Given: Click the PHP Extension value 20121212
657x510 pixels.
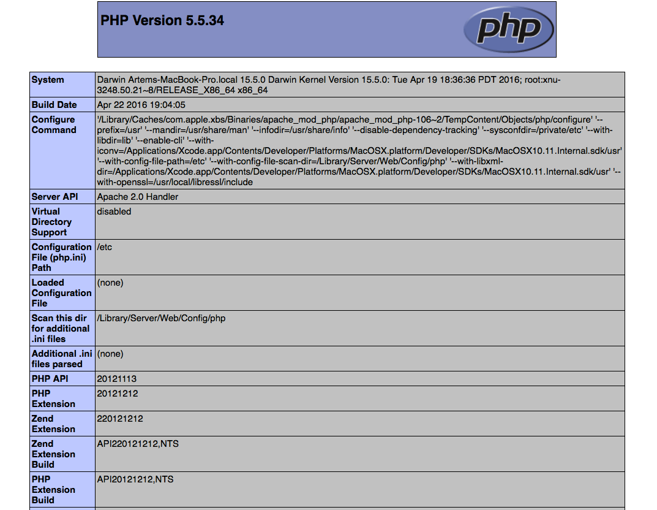Looking at the screenshot, I should tap(118, 394).
